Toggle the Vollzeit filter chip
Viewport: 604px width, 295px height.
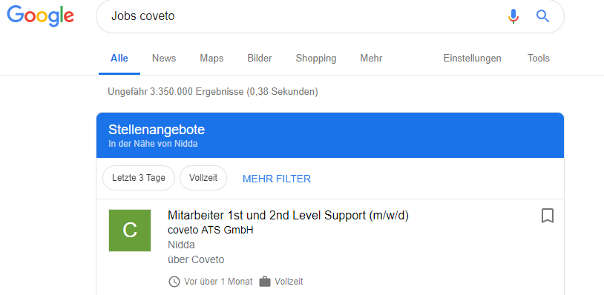coord(203,178)
